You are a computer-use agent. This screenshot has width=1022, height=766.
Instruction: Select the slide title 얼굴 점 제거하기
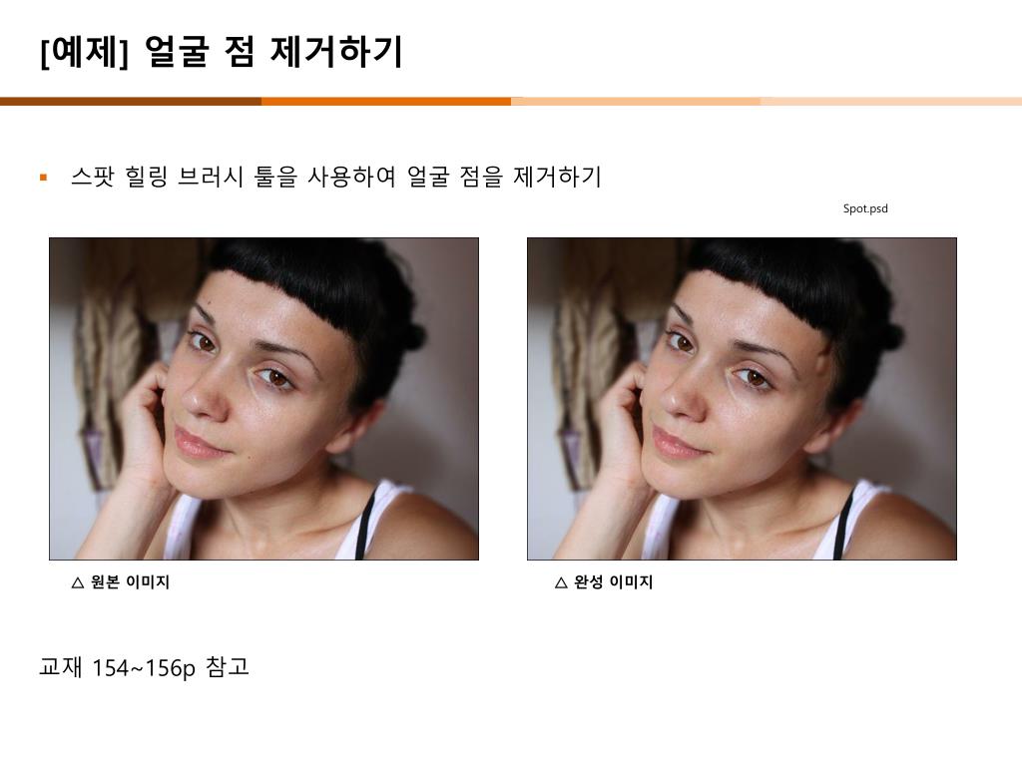273,52
